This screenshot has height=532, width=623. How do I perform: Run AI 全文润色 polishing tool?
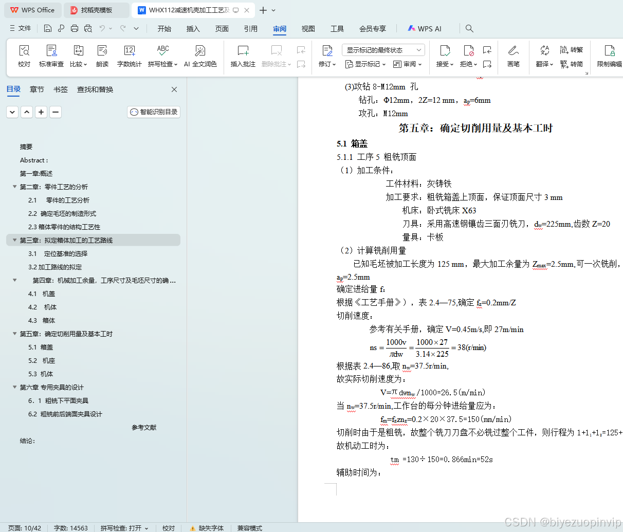(200, 56)
